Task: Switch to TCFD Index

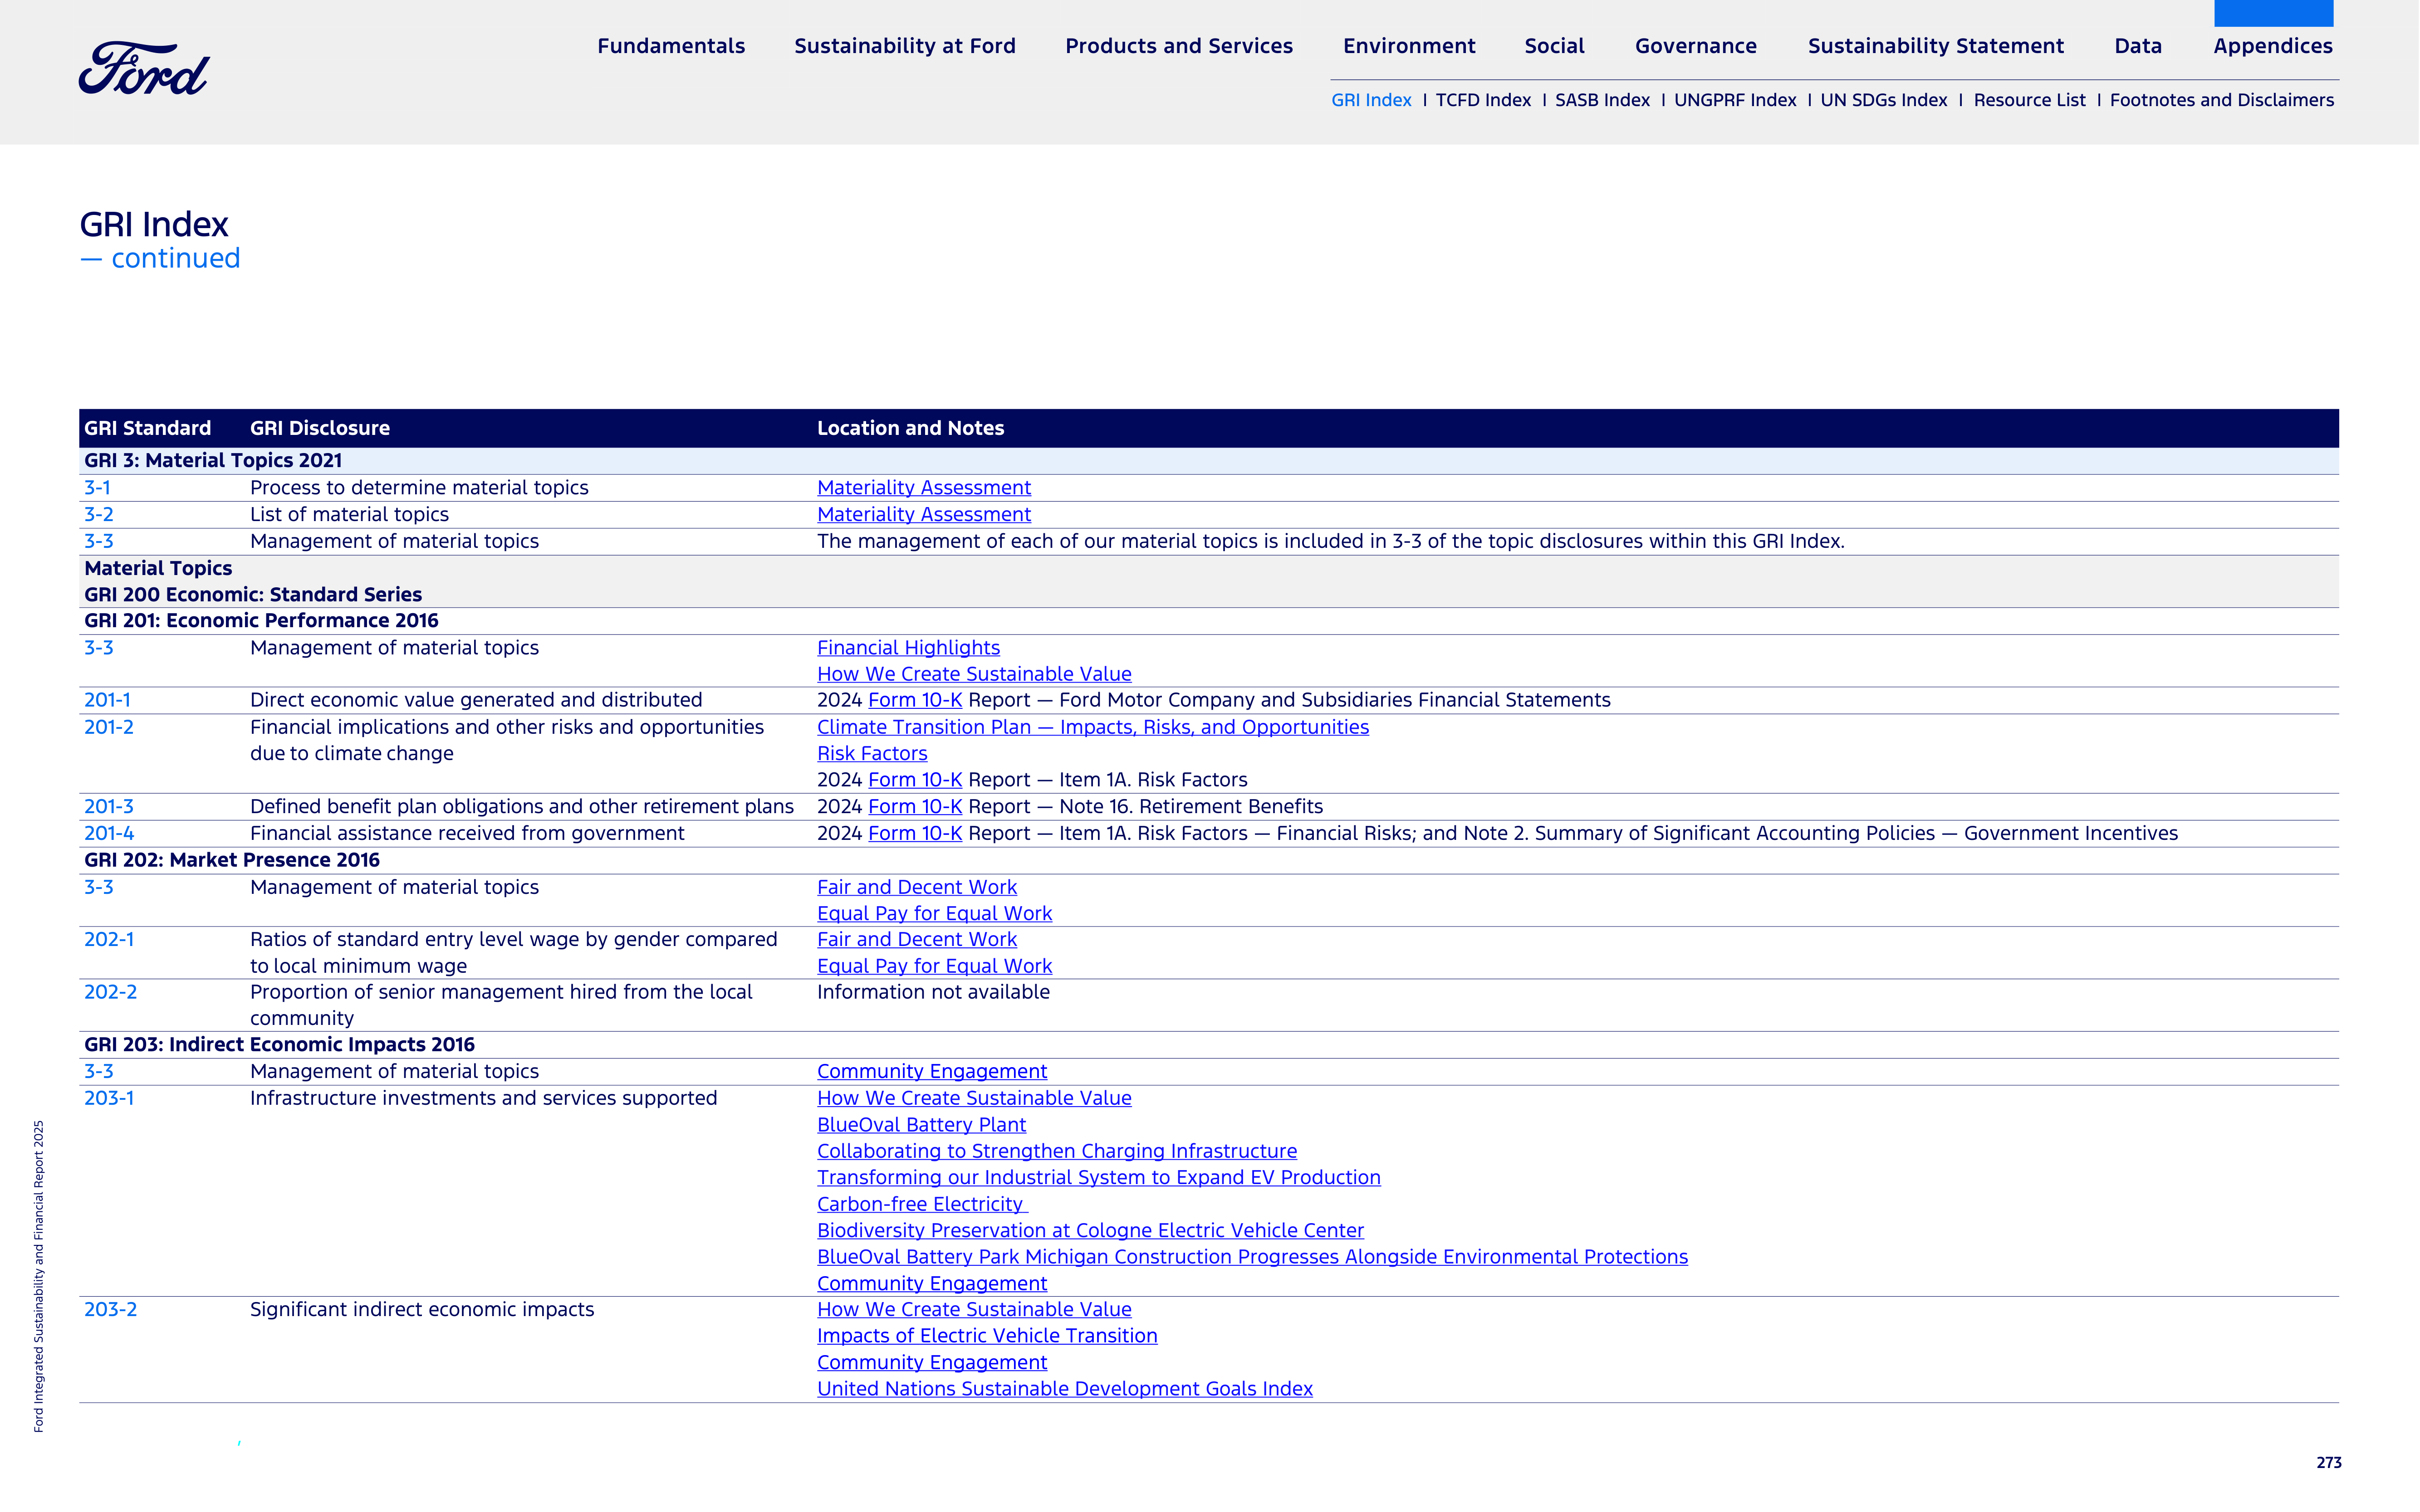Action: pos(1483,100)
